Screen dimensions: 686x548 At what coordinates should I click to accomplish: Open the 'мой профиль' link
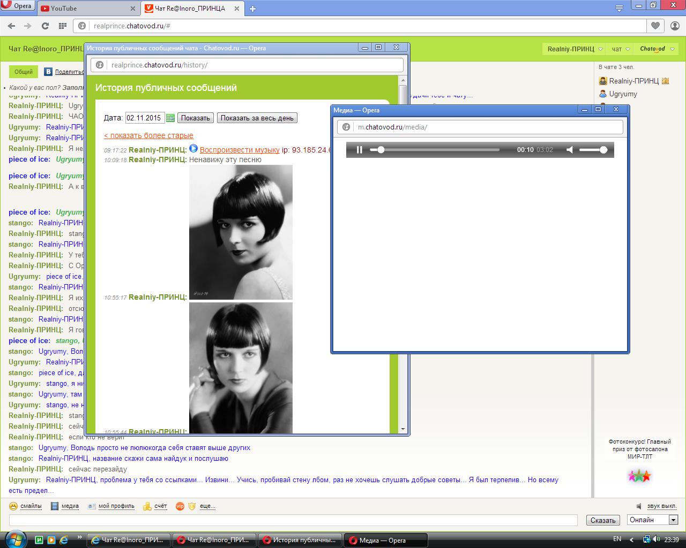point(116,506)
